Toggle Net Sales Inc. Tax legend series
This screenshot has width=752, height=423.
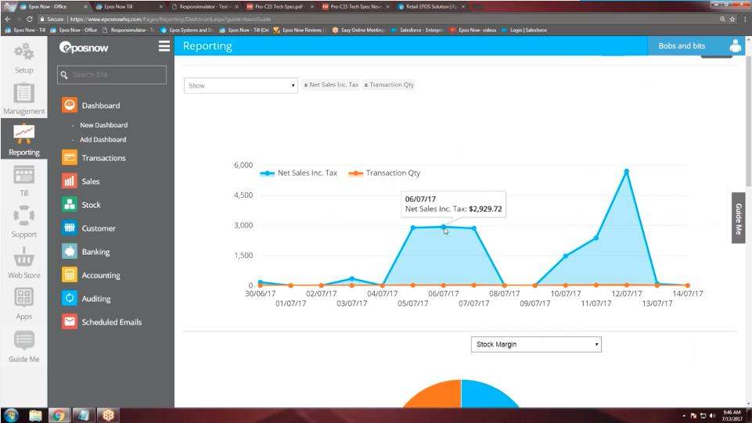[298, 173]
